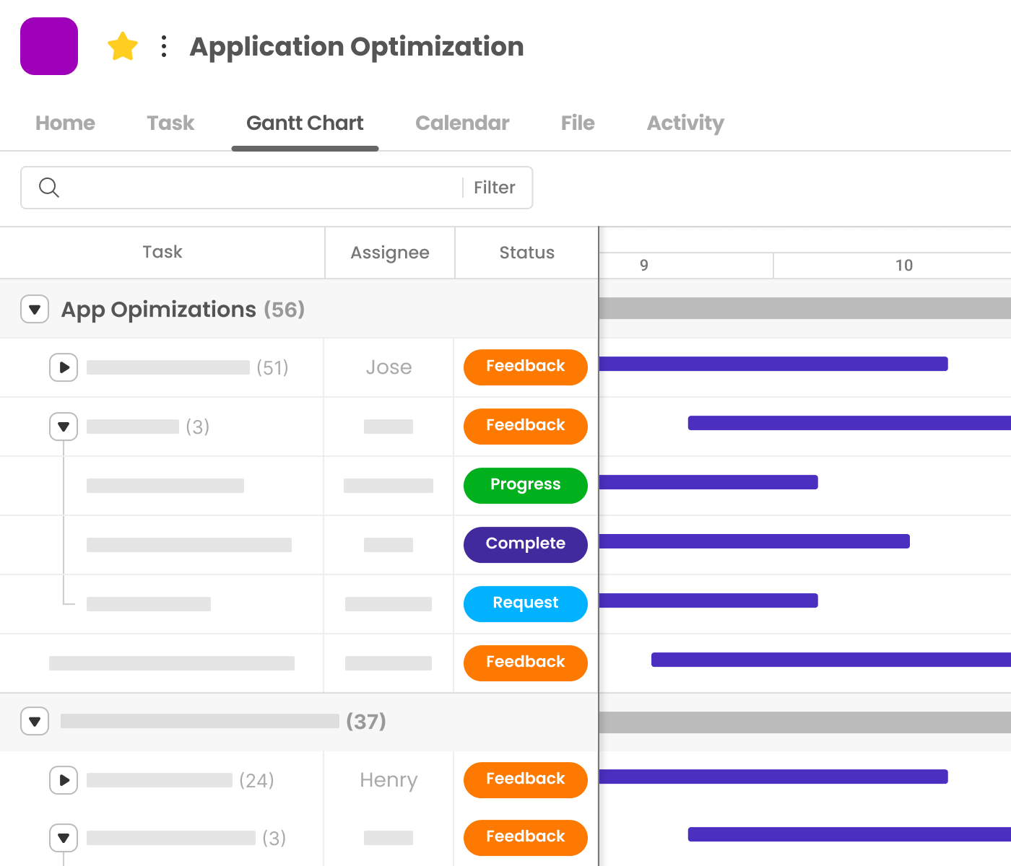Open the File tab

tap(578, 123)
